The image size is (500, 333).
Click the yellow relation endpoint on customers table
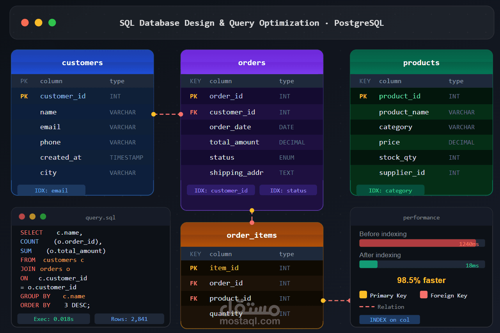point(154,114)
